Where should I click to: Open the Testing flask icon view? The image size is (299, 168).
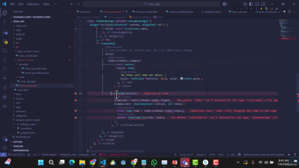coord(5,60)
